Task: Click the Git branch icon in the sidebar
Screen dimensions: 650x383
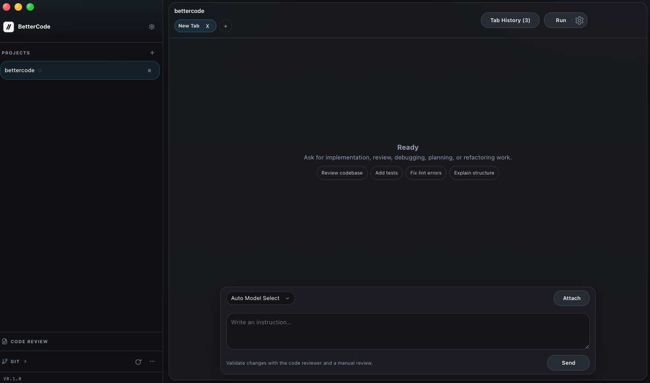Action: coord(5,361)
